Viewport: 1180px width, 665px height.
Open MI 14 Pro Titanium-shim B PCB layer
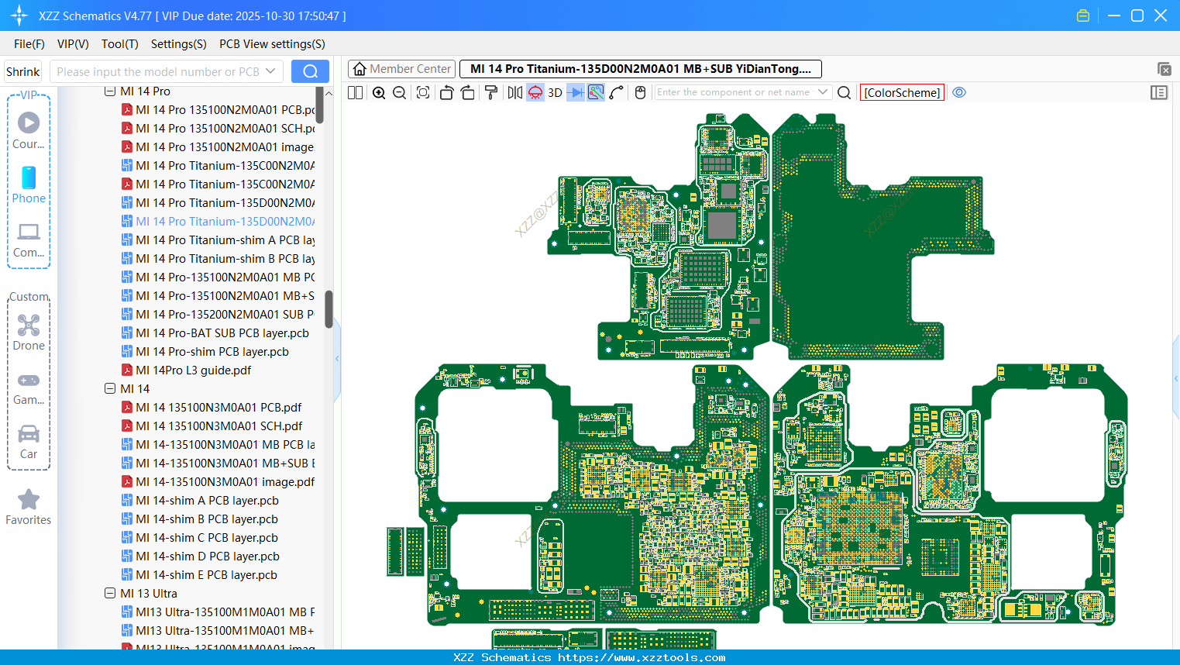[x=218, y=259]
